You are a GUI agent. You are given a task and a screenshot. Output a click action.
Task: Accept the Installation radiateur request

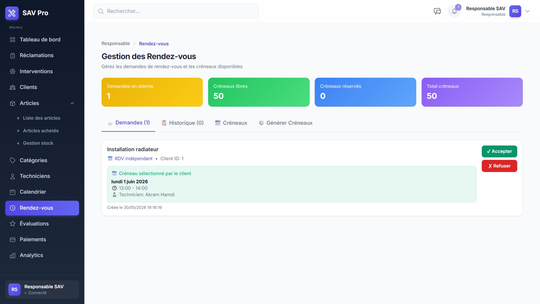point(499,151)
